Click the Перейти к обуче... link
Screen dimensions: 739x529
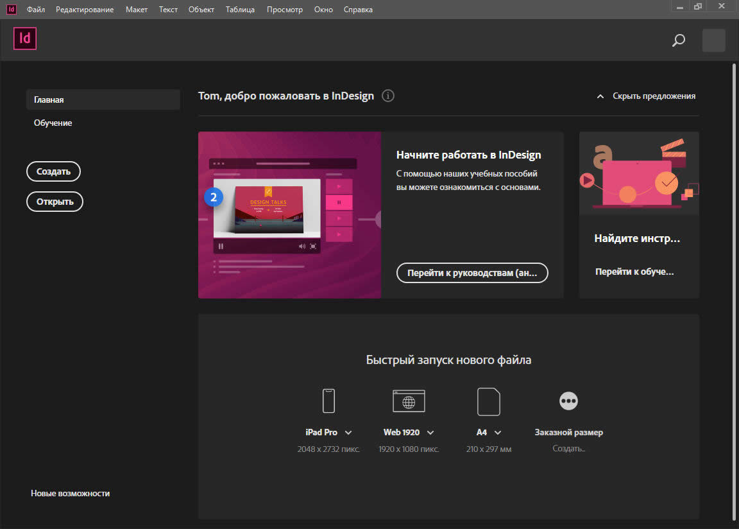[x=634, y=272]
